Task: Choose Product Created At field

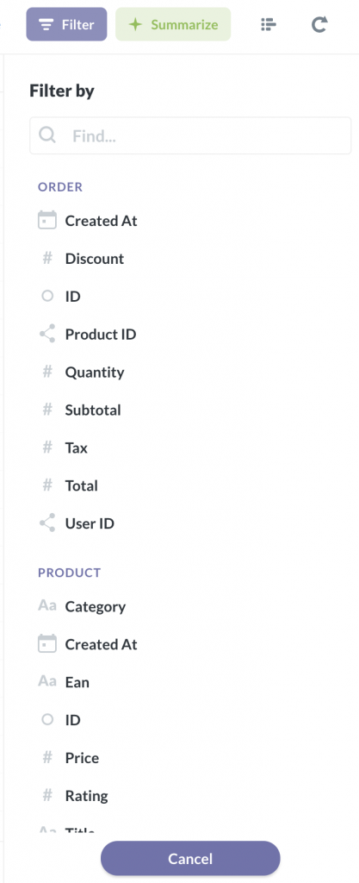Action: pos(101,644)
